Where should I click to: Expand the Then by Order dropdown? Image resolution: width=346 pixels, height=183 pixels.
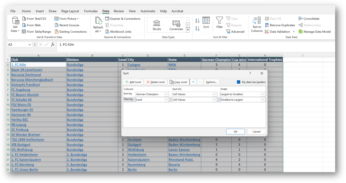263,100
